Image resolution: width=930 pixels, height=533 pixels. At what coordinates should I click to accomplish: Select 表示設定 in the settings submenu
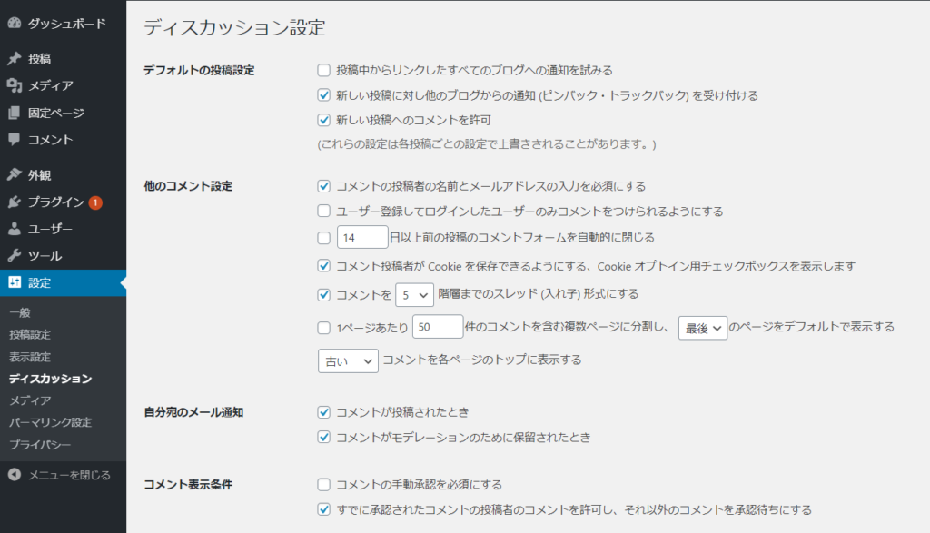pos(30,356)
